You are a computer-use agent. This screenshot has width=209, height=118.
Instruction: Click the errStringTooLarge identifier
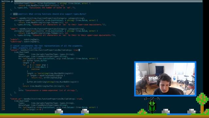click(52, 78)
